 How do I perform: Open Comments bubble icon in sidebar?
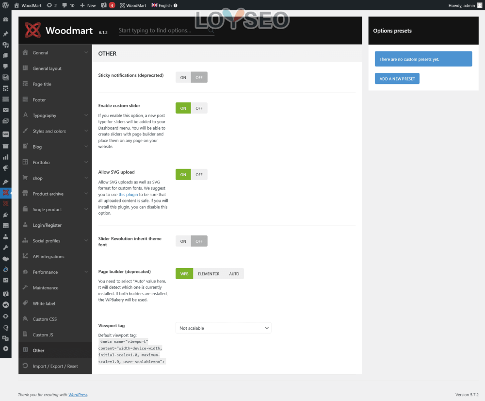click(5, 66)
